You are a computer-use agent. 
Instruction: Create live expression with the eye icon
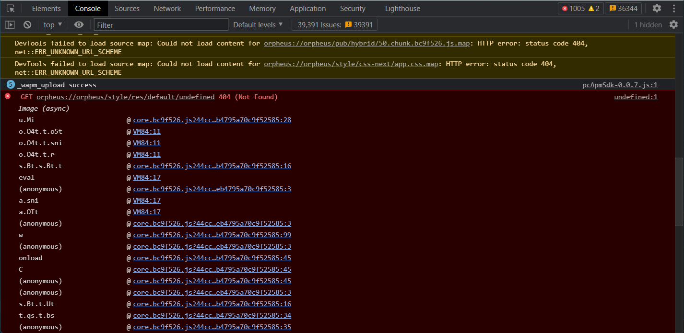[x=79, y=24]
